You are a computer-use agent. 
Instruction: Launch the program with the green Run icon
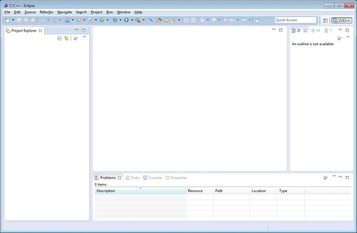127,20
